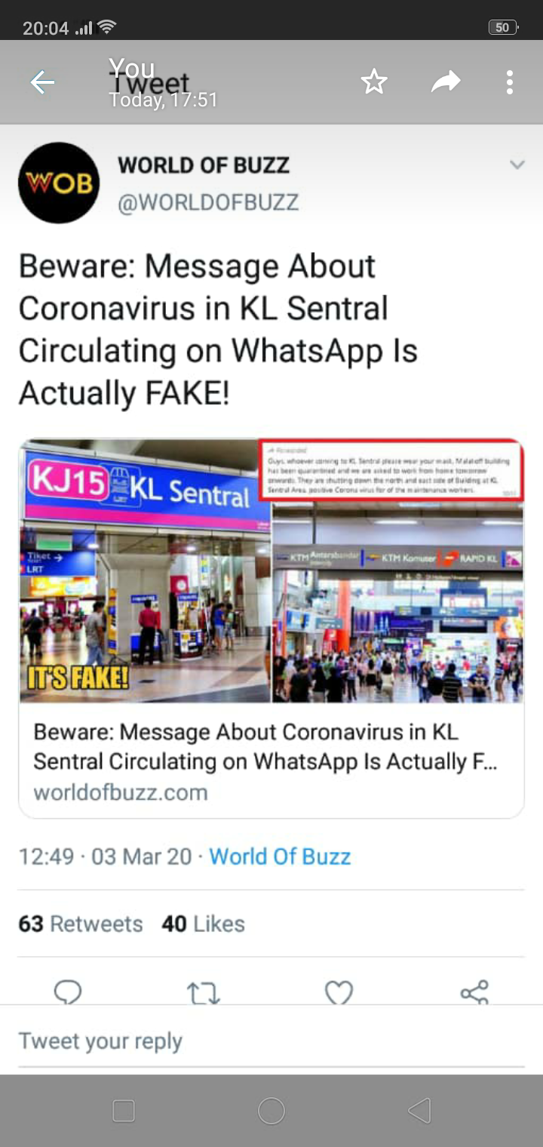Retweet using the retweet arrows icon
The width and height of the screenshot is (543, 1147).
point(204,992)
